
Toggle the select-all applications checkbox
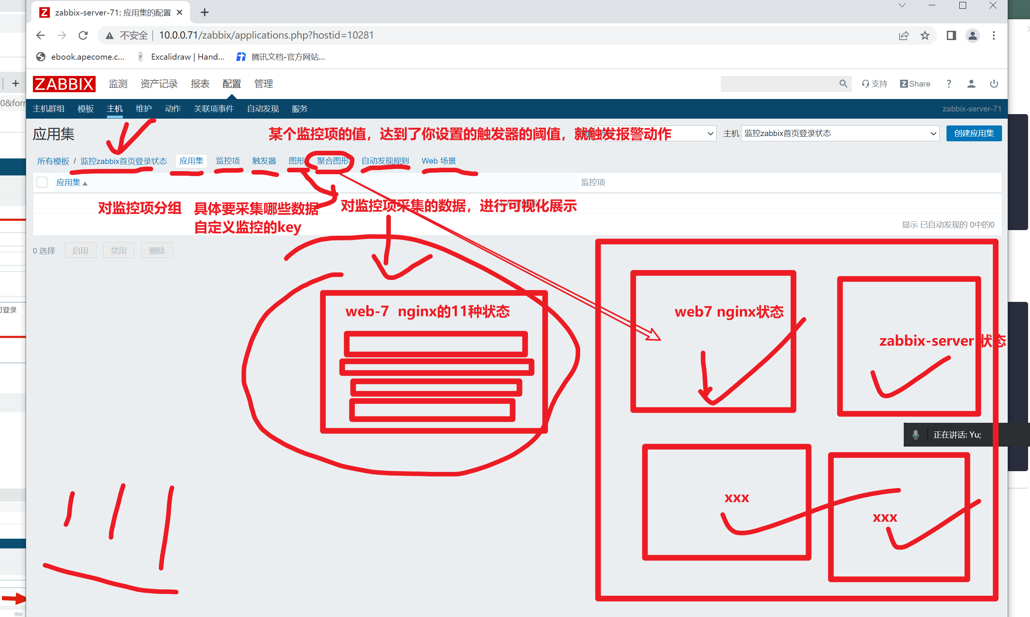pos(42,182)
